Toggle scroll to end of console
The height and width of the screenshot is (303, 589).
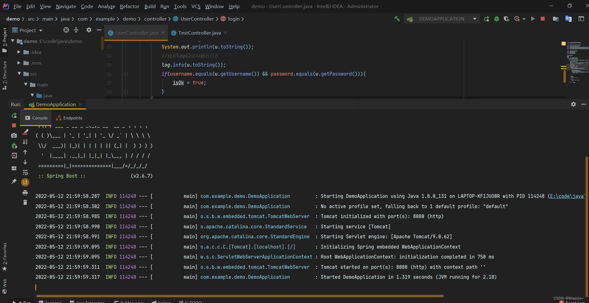point(25,182)
